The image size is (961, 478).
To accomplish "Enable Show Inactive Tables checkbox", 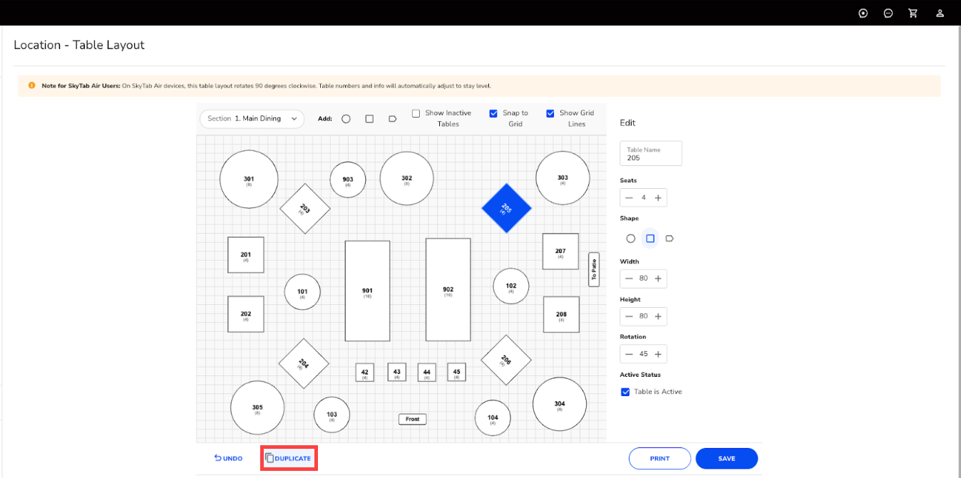I will coord(416,113).
